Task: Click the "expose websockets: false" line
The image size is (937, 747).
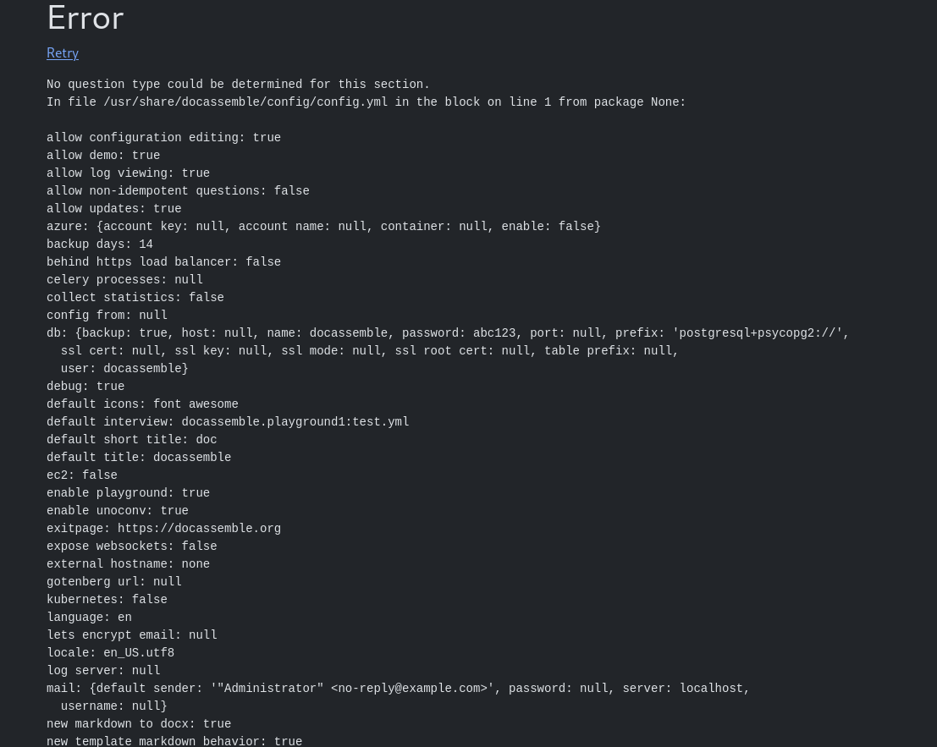Action: [x=131, y=547]
